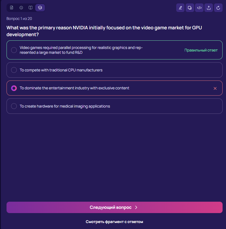This screenshot has width=226, height=229.
Task: Click the selected radio for entertainment industry answer
Action: click(x=14, y=88)
